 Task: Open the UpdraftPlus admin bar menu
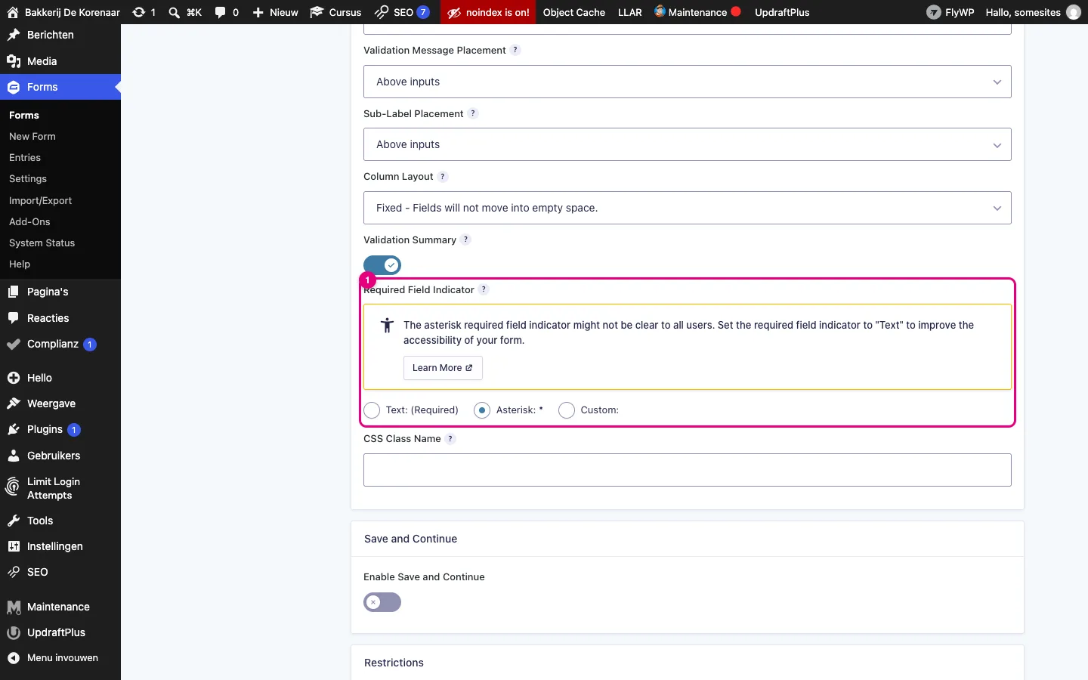point(782,12)
